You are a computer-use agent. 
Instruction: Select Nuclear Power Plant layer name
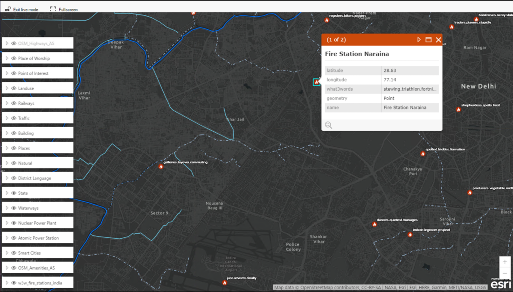(x=37, y=223)
